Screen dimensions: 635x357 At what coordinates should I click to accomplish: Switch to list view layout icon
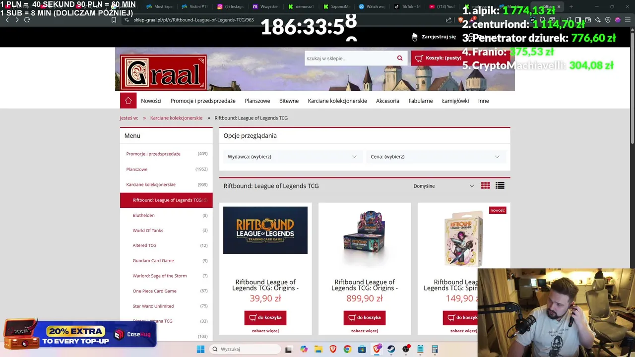tap(500, 185)
